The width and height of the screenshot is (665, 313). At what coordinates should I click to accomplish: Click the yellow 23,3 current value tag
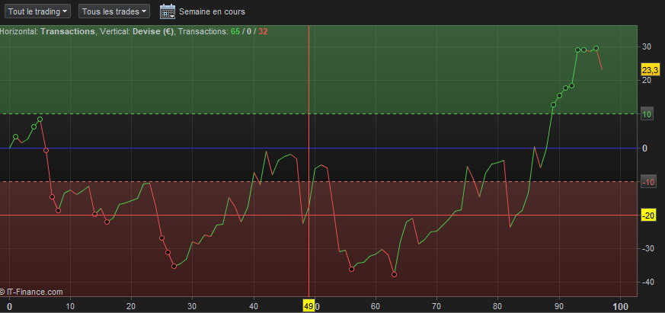(x=651, y=69)
